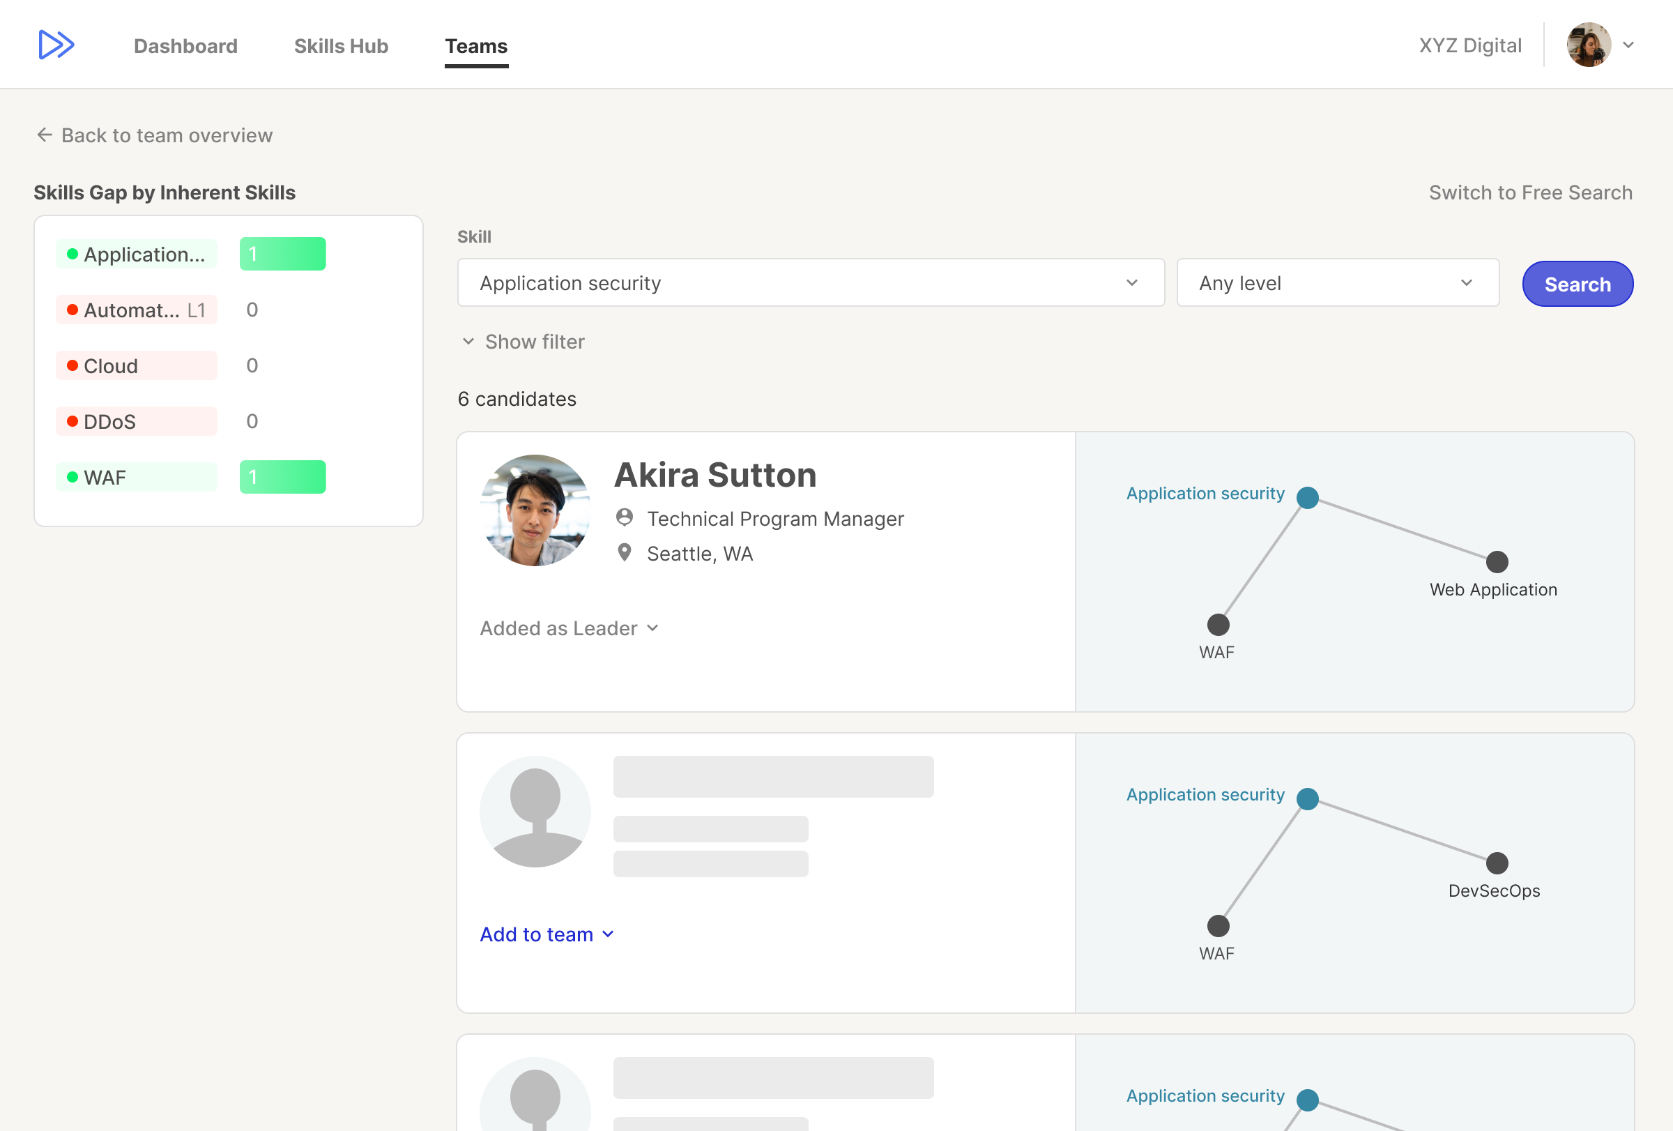Expand the Show filter section
This screenshot has height=1131, width=1673.
pyautogui.click(x=524, y=342)
